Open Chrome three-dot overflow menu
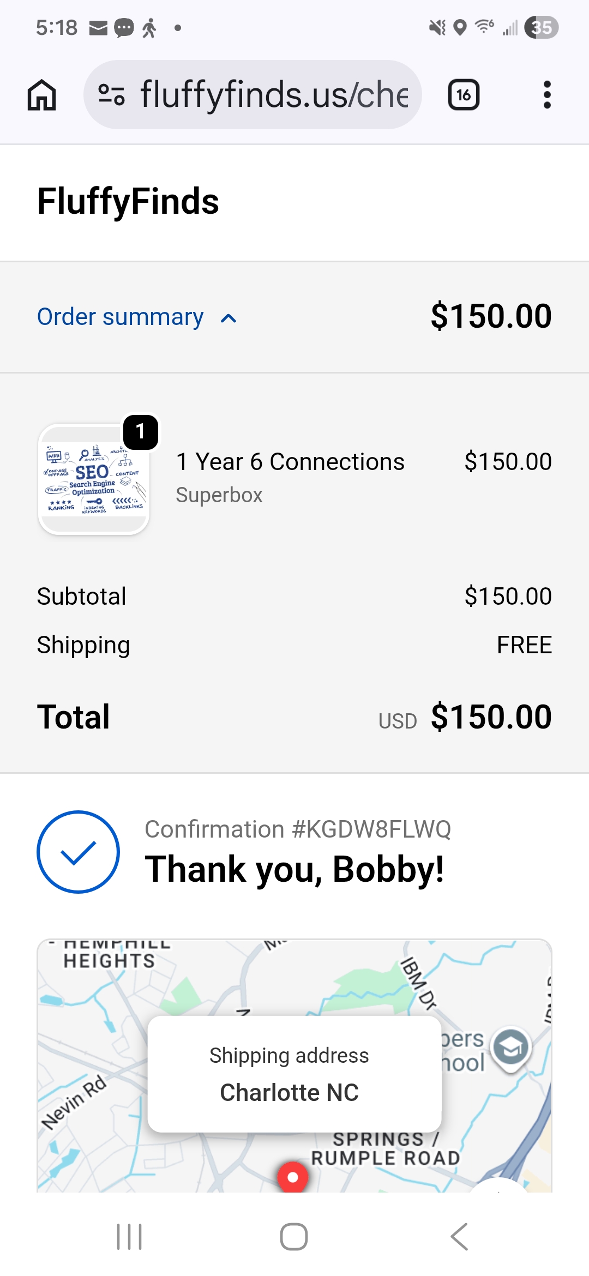 (x=547, y=95)
